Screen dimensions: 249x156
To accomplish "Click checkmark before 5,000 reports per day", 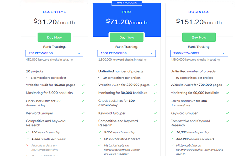I will point(100,132).
